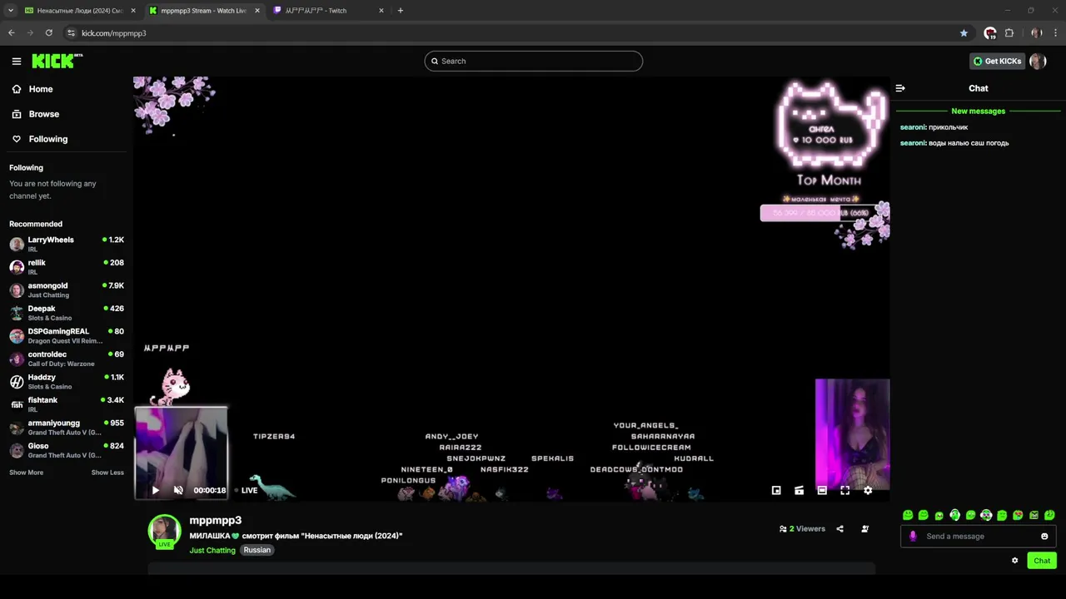Click the Russian language tag
This screenshot has height=599, width=1066.
click(257, 550)
